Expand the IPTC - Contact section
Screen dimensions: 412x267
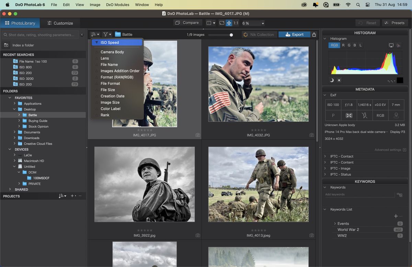coord(325,156)
